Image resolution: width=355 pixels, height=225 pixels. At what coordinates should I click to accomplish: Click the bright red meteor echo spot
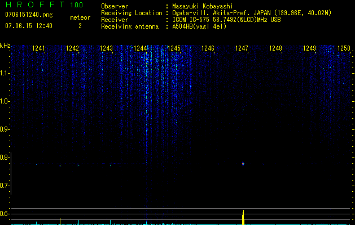click(x=243, y=164)
